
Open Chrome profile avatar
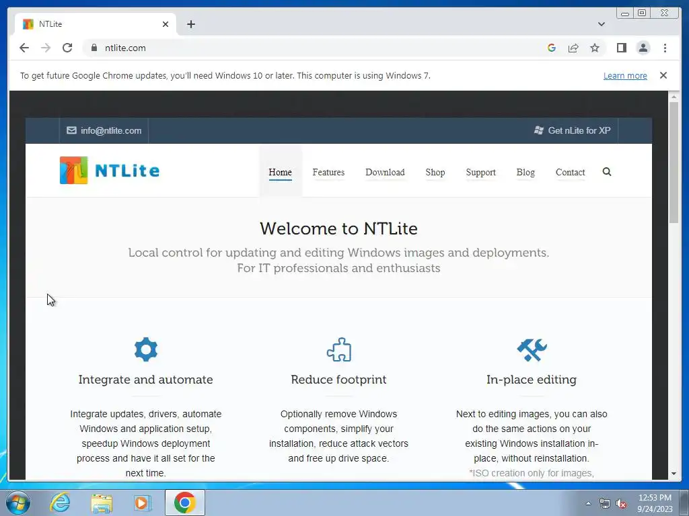click(643, 48)
